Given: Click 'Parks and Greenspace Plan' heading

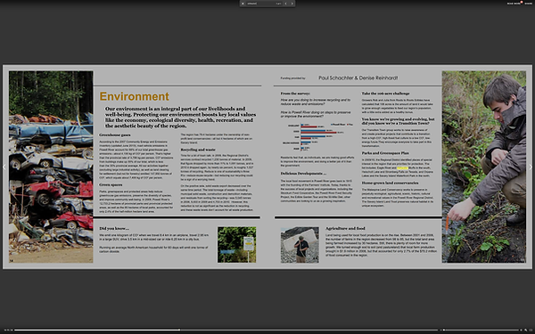Looking at the screenshot, I should coord(385,153).
